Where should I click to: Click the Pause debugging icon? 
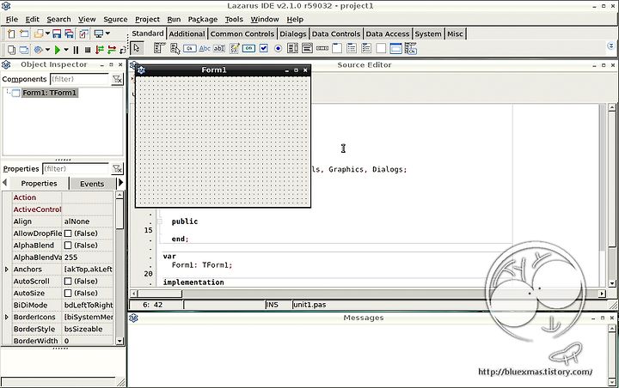tap(76, 50)
